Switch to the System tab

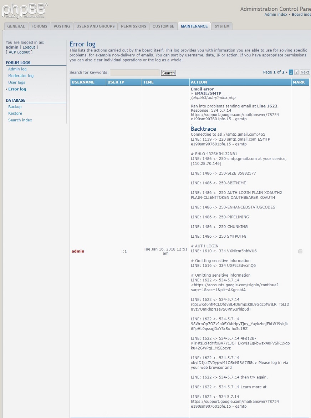[222, 26]
